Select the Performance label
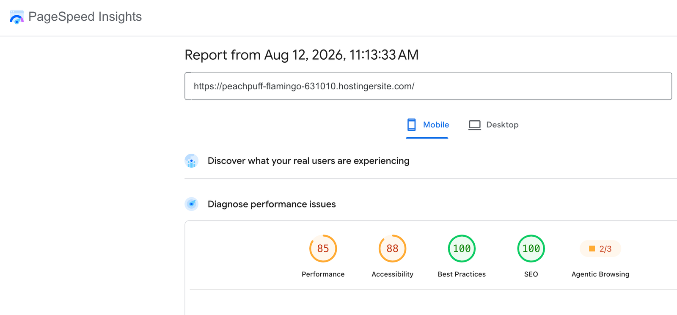The image size is (677, 315). pyautogui.click(x=323, y=274)
